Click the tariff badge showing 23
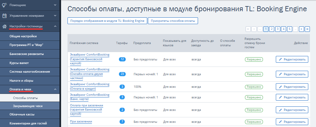316x127 pixels. point(122,74)
